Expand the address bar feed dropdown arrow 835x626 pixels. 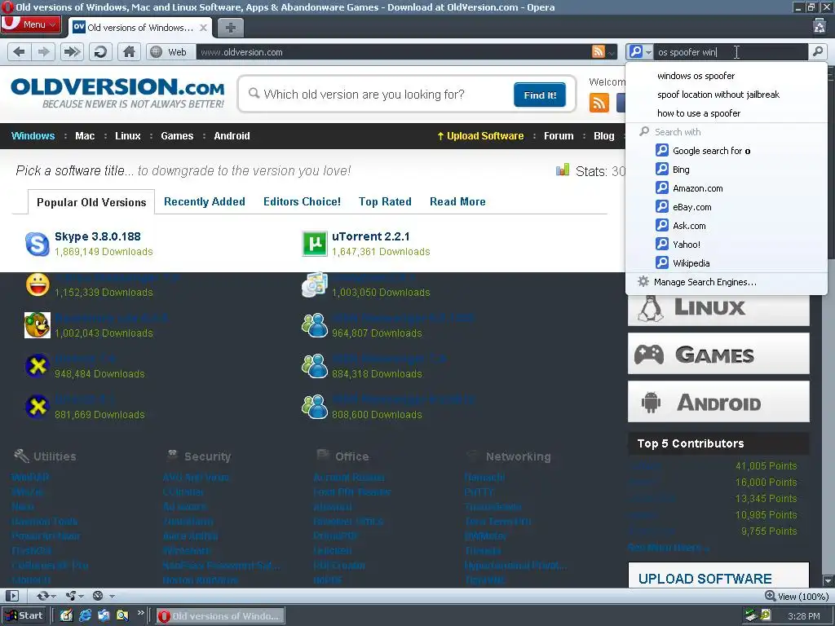point(612,52)
